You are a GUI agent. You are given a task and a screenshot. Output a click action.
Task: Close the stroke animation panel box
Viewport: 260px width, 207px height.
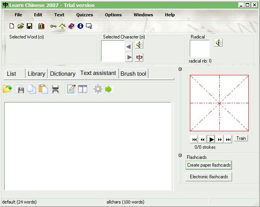pos(180,69)
